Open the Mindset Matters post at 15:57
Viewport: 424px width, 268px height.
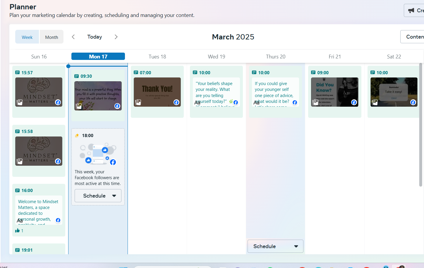coord(39,92)
